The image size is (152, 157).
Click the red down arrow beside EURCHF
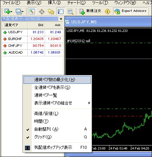point(5,39)
